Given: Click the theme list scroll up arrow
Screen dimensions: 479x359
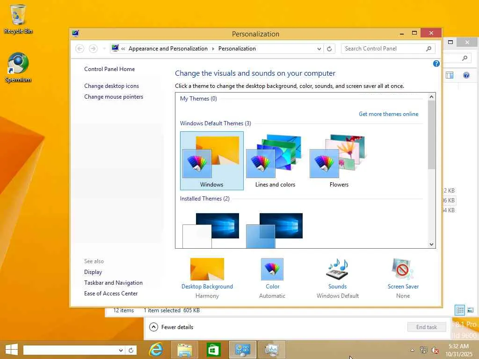Looking at the screenshot, I should (x=431, y=97).
